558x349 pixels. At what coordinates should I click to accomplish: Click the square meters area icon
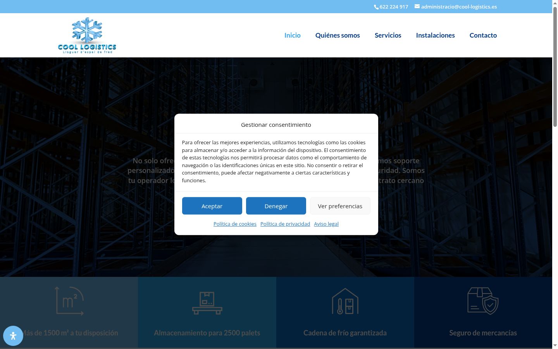pyautogui.click(x=69, y=301)
